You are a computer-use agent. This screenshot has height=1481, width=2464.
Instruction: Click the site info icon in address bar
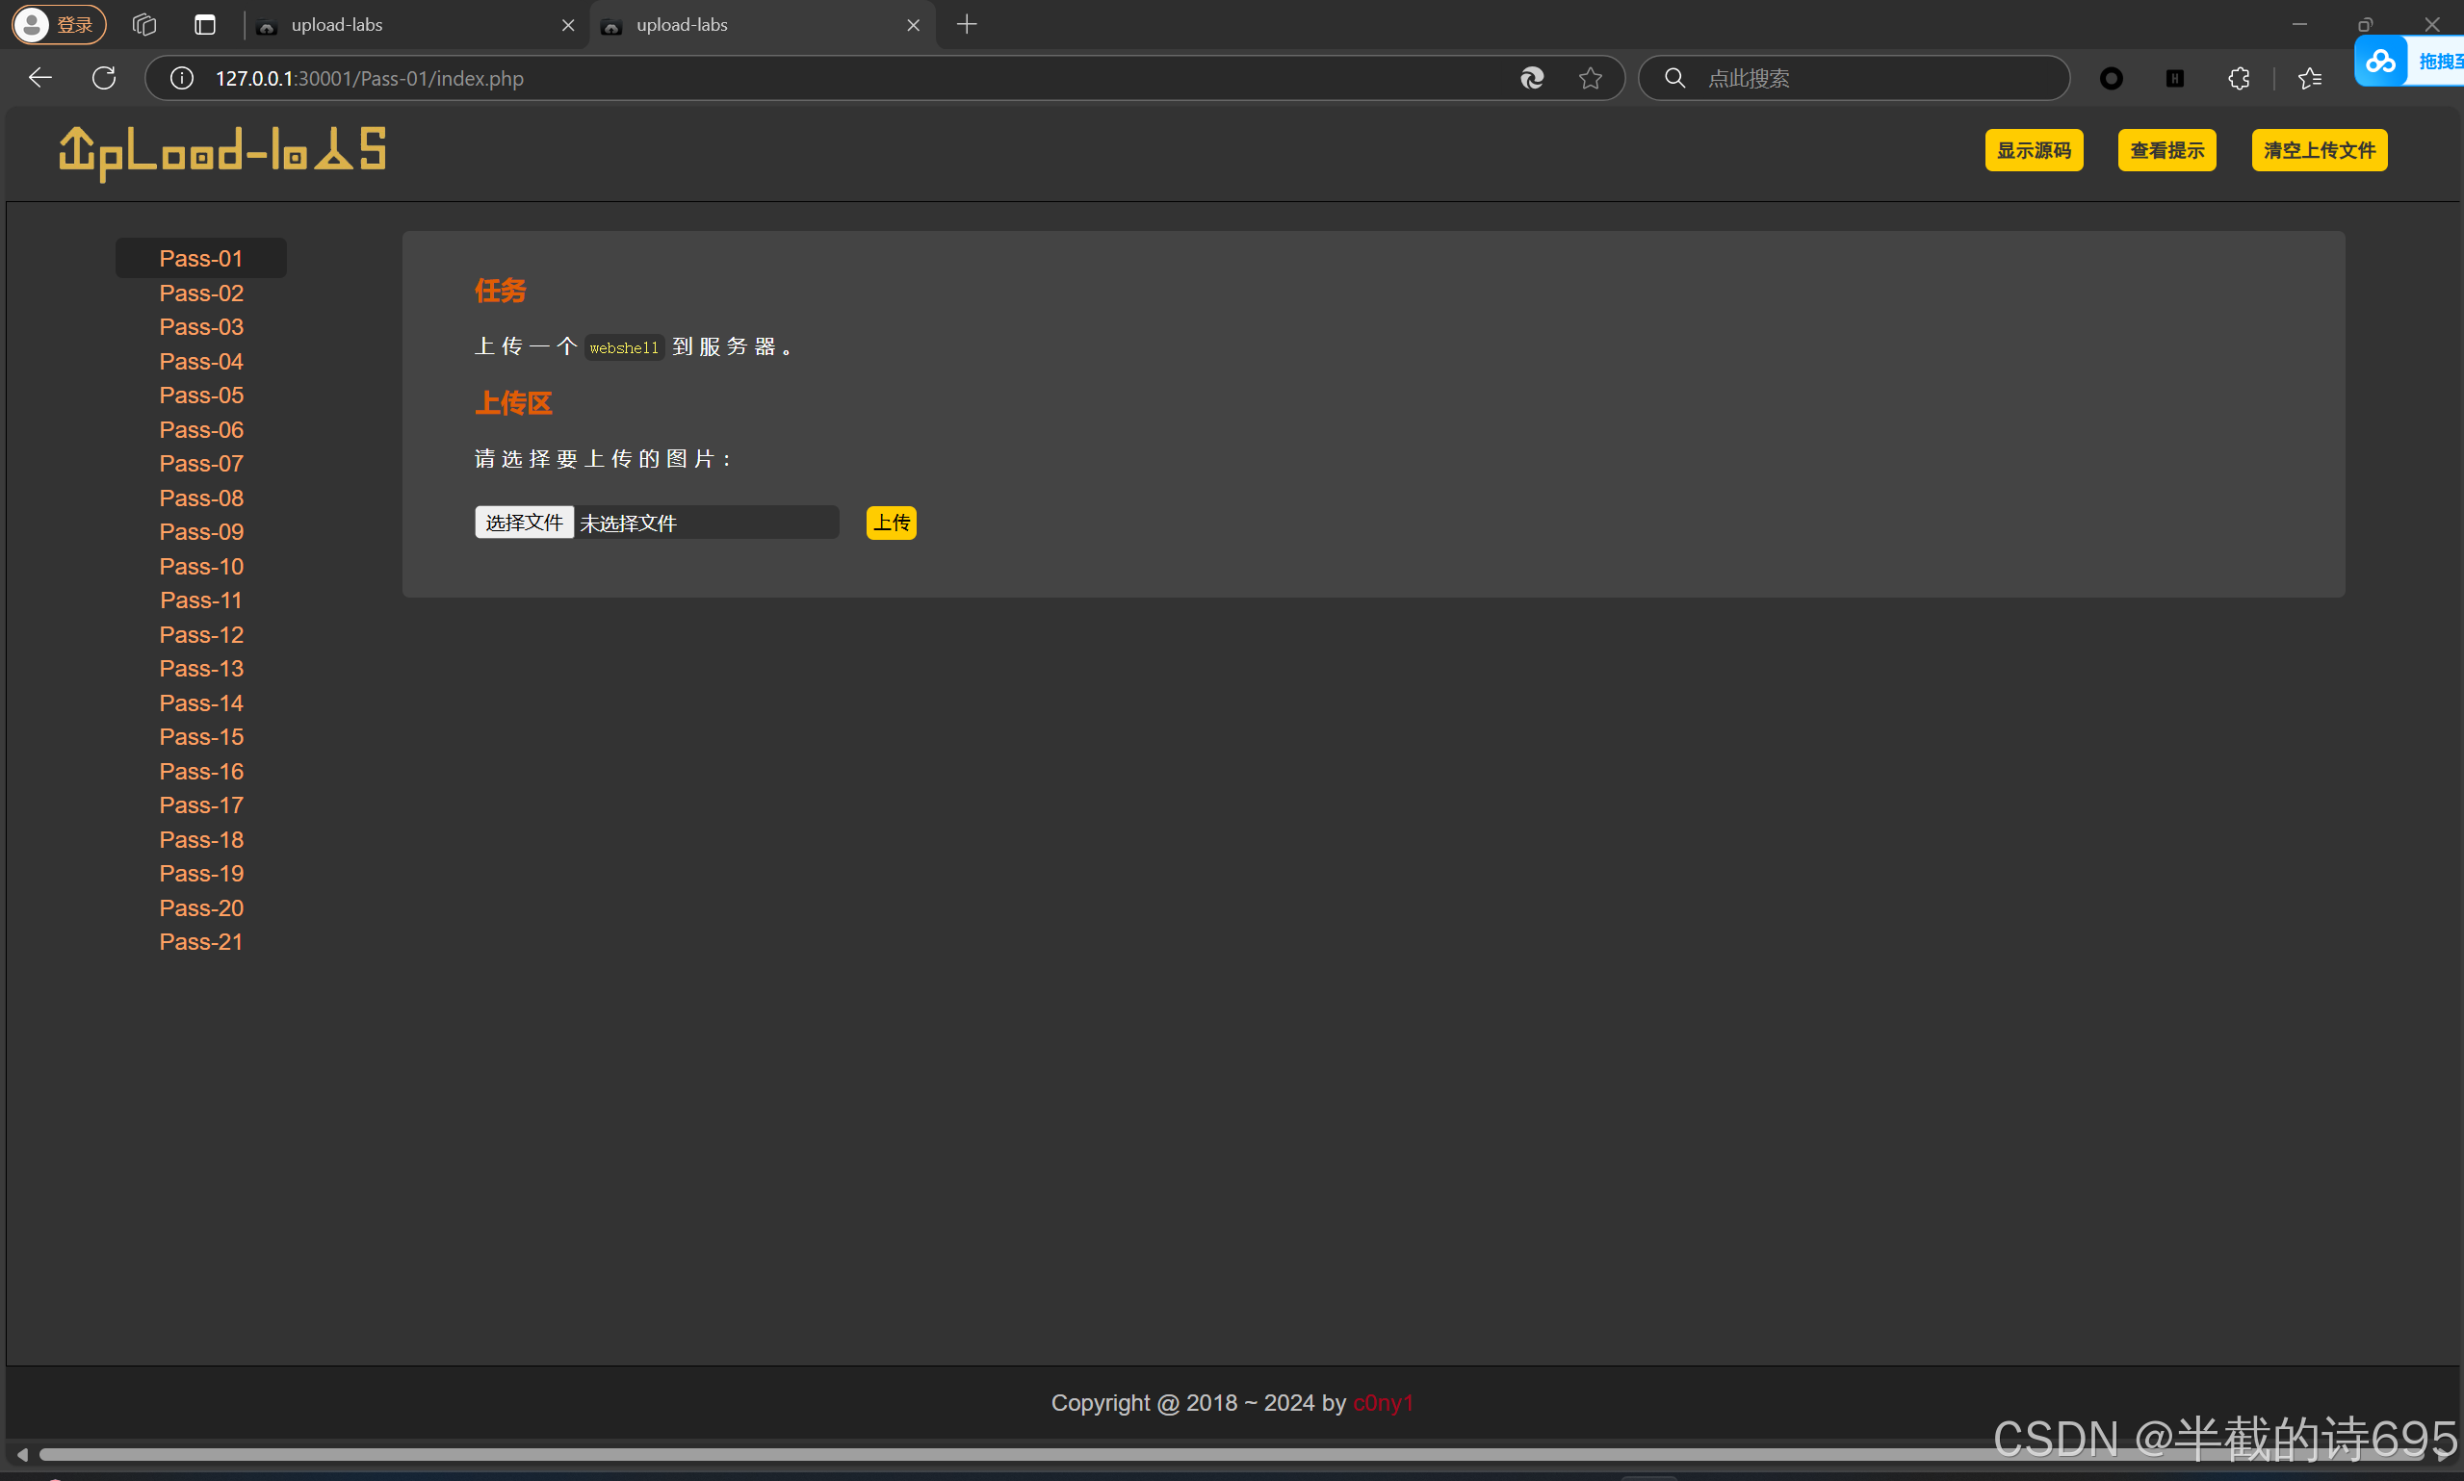[182, 78]
